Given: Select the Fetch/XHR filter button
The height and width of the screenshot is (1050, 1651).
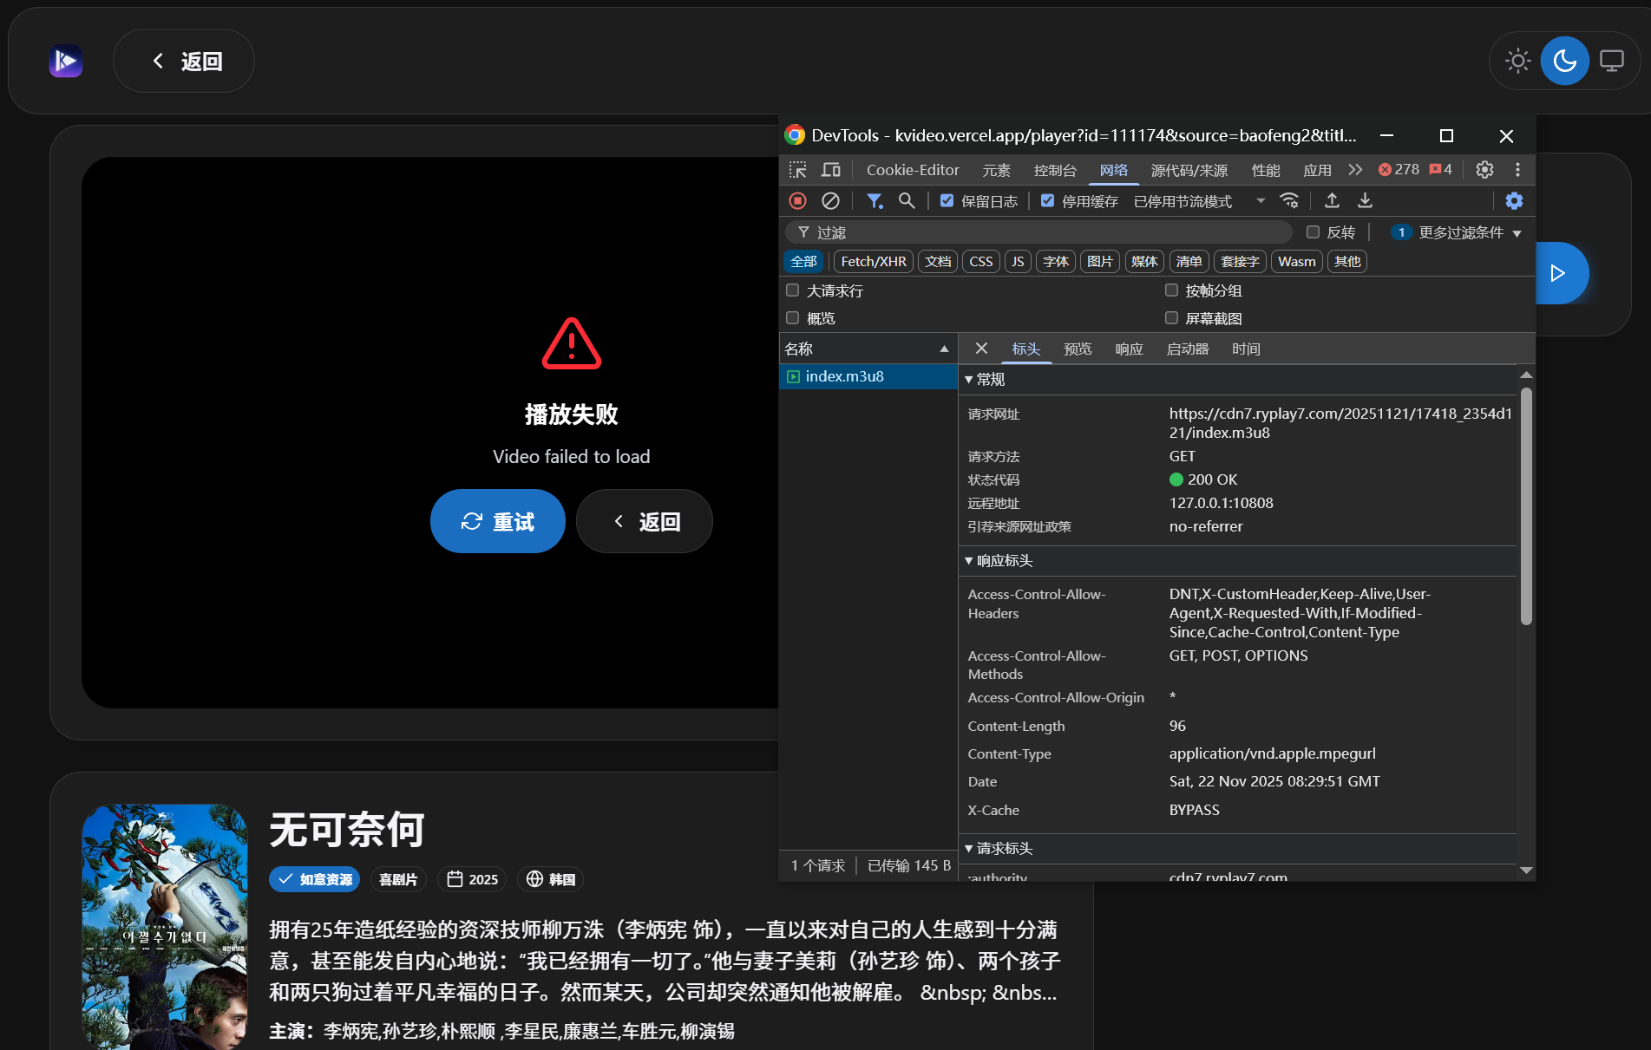Looking at the screenshot, I should point(874,261).
